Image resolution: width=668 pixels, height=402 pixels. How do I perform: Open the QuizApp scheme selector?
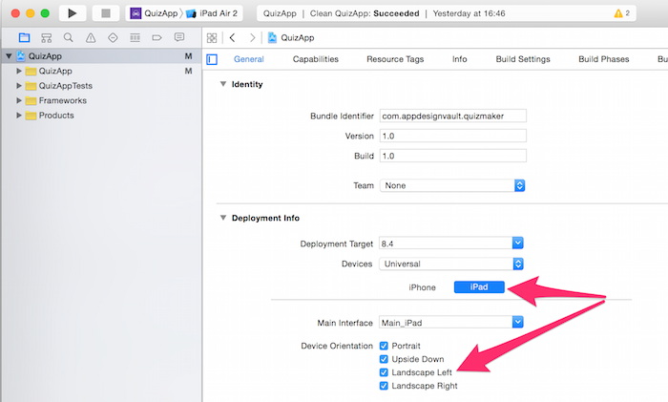(x=154, y=13)
